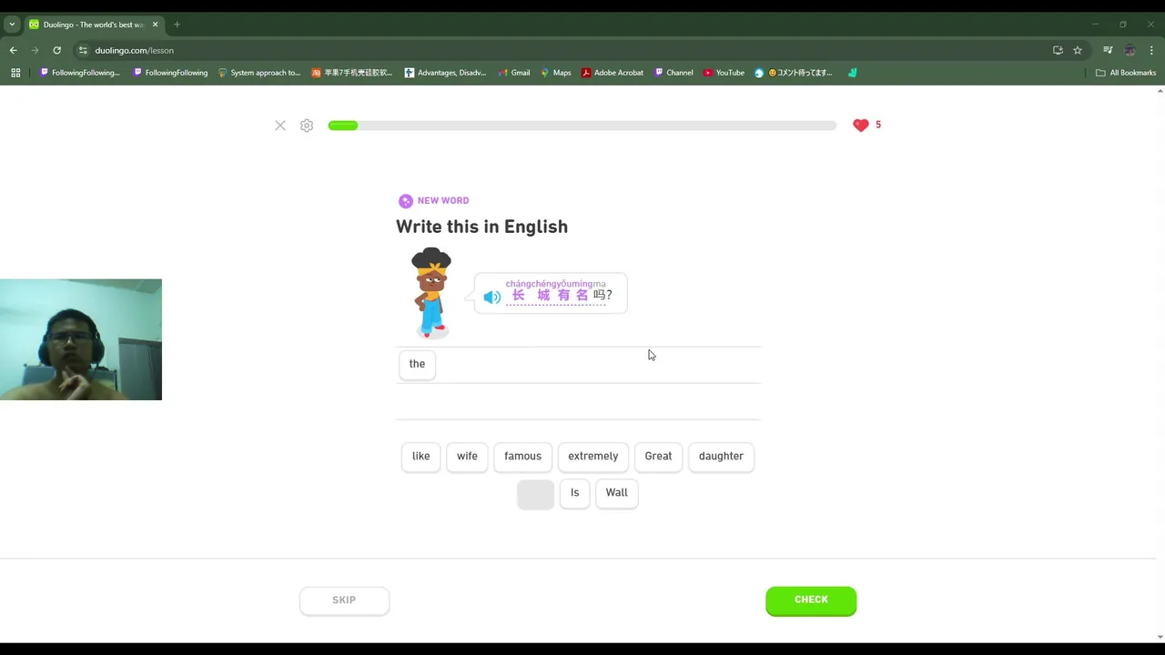Open the Chinese 苹果7手机壳 bookmark
This screenshot has height=655, width=1165.
point(351,73)
